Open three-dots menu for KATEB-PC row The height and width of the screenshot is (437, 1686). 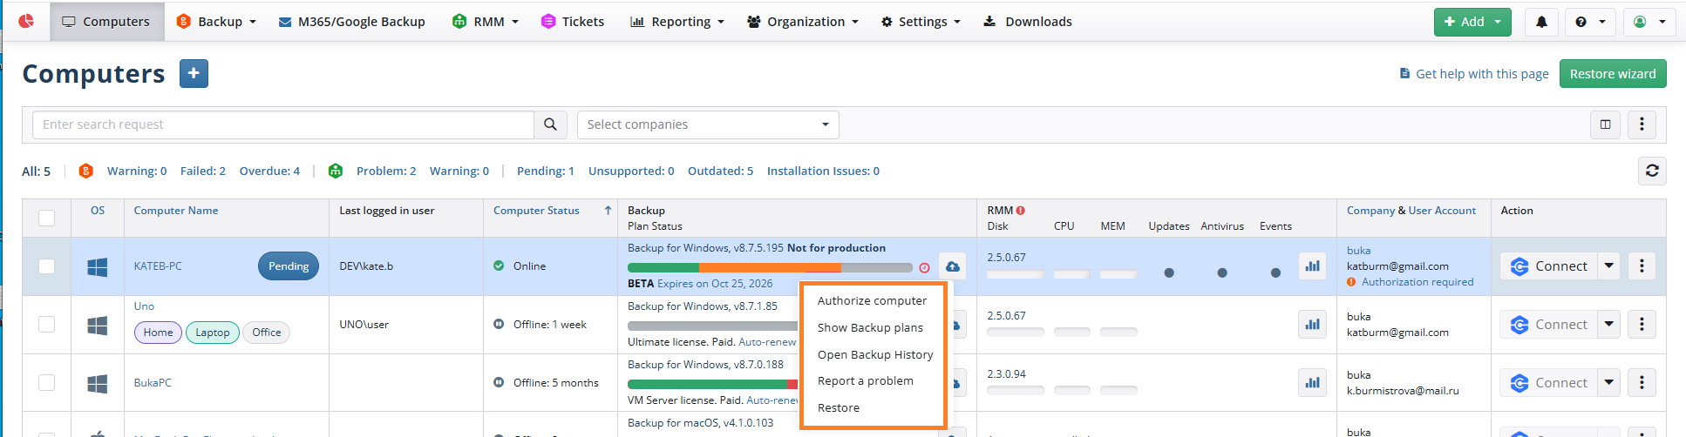[x=1642, y=266]
